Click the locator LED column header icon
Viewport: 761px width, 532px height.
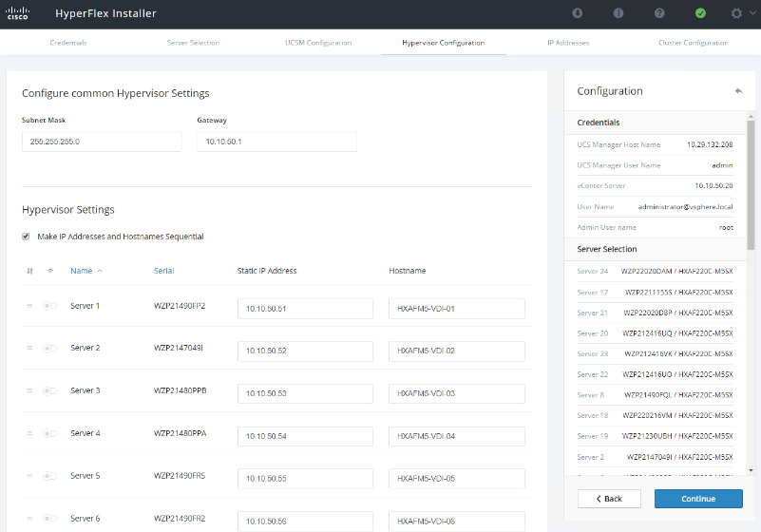click(50, 271)
